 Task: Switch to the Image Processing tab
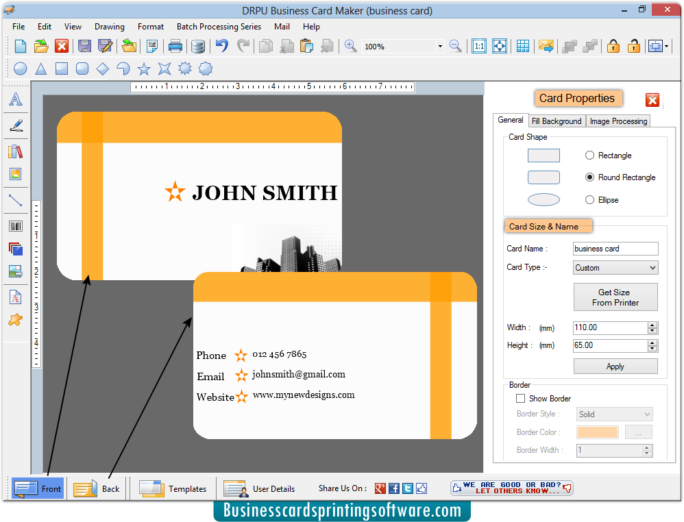point(618,121)
